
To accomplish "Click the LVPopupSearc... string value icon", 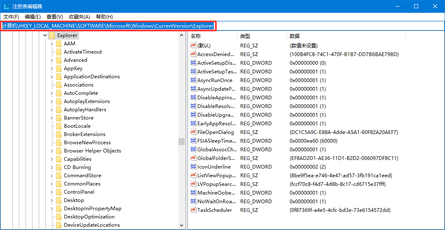I will click(x=193, y=184).
